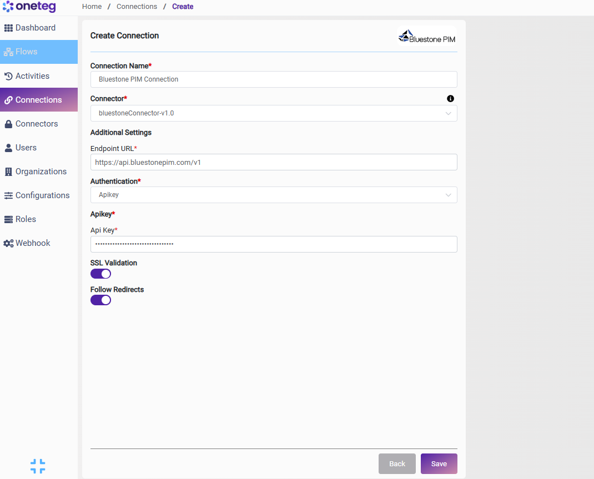
Task: Open the Authentication dropdown
Action: 274,195
